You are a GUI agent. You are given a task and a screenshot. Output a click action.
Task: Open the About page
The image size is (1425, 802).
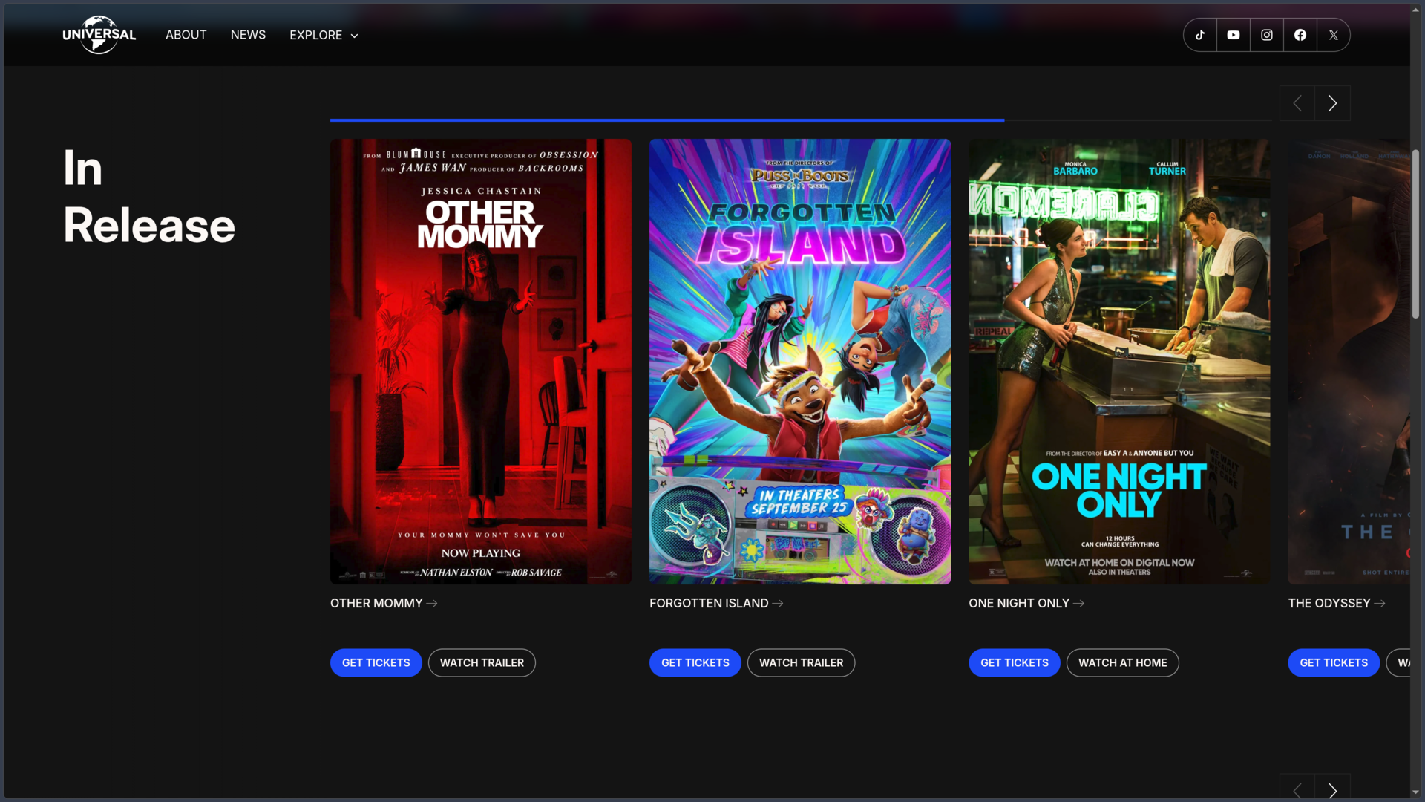tap(186, 35)
